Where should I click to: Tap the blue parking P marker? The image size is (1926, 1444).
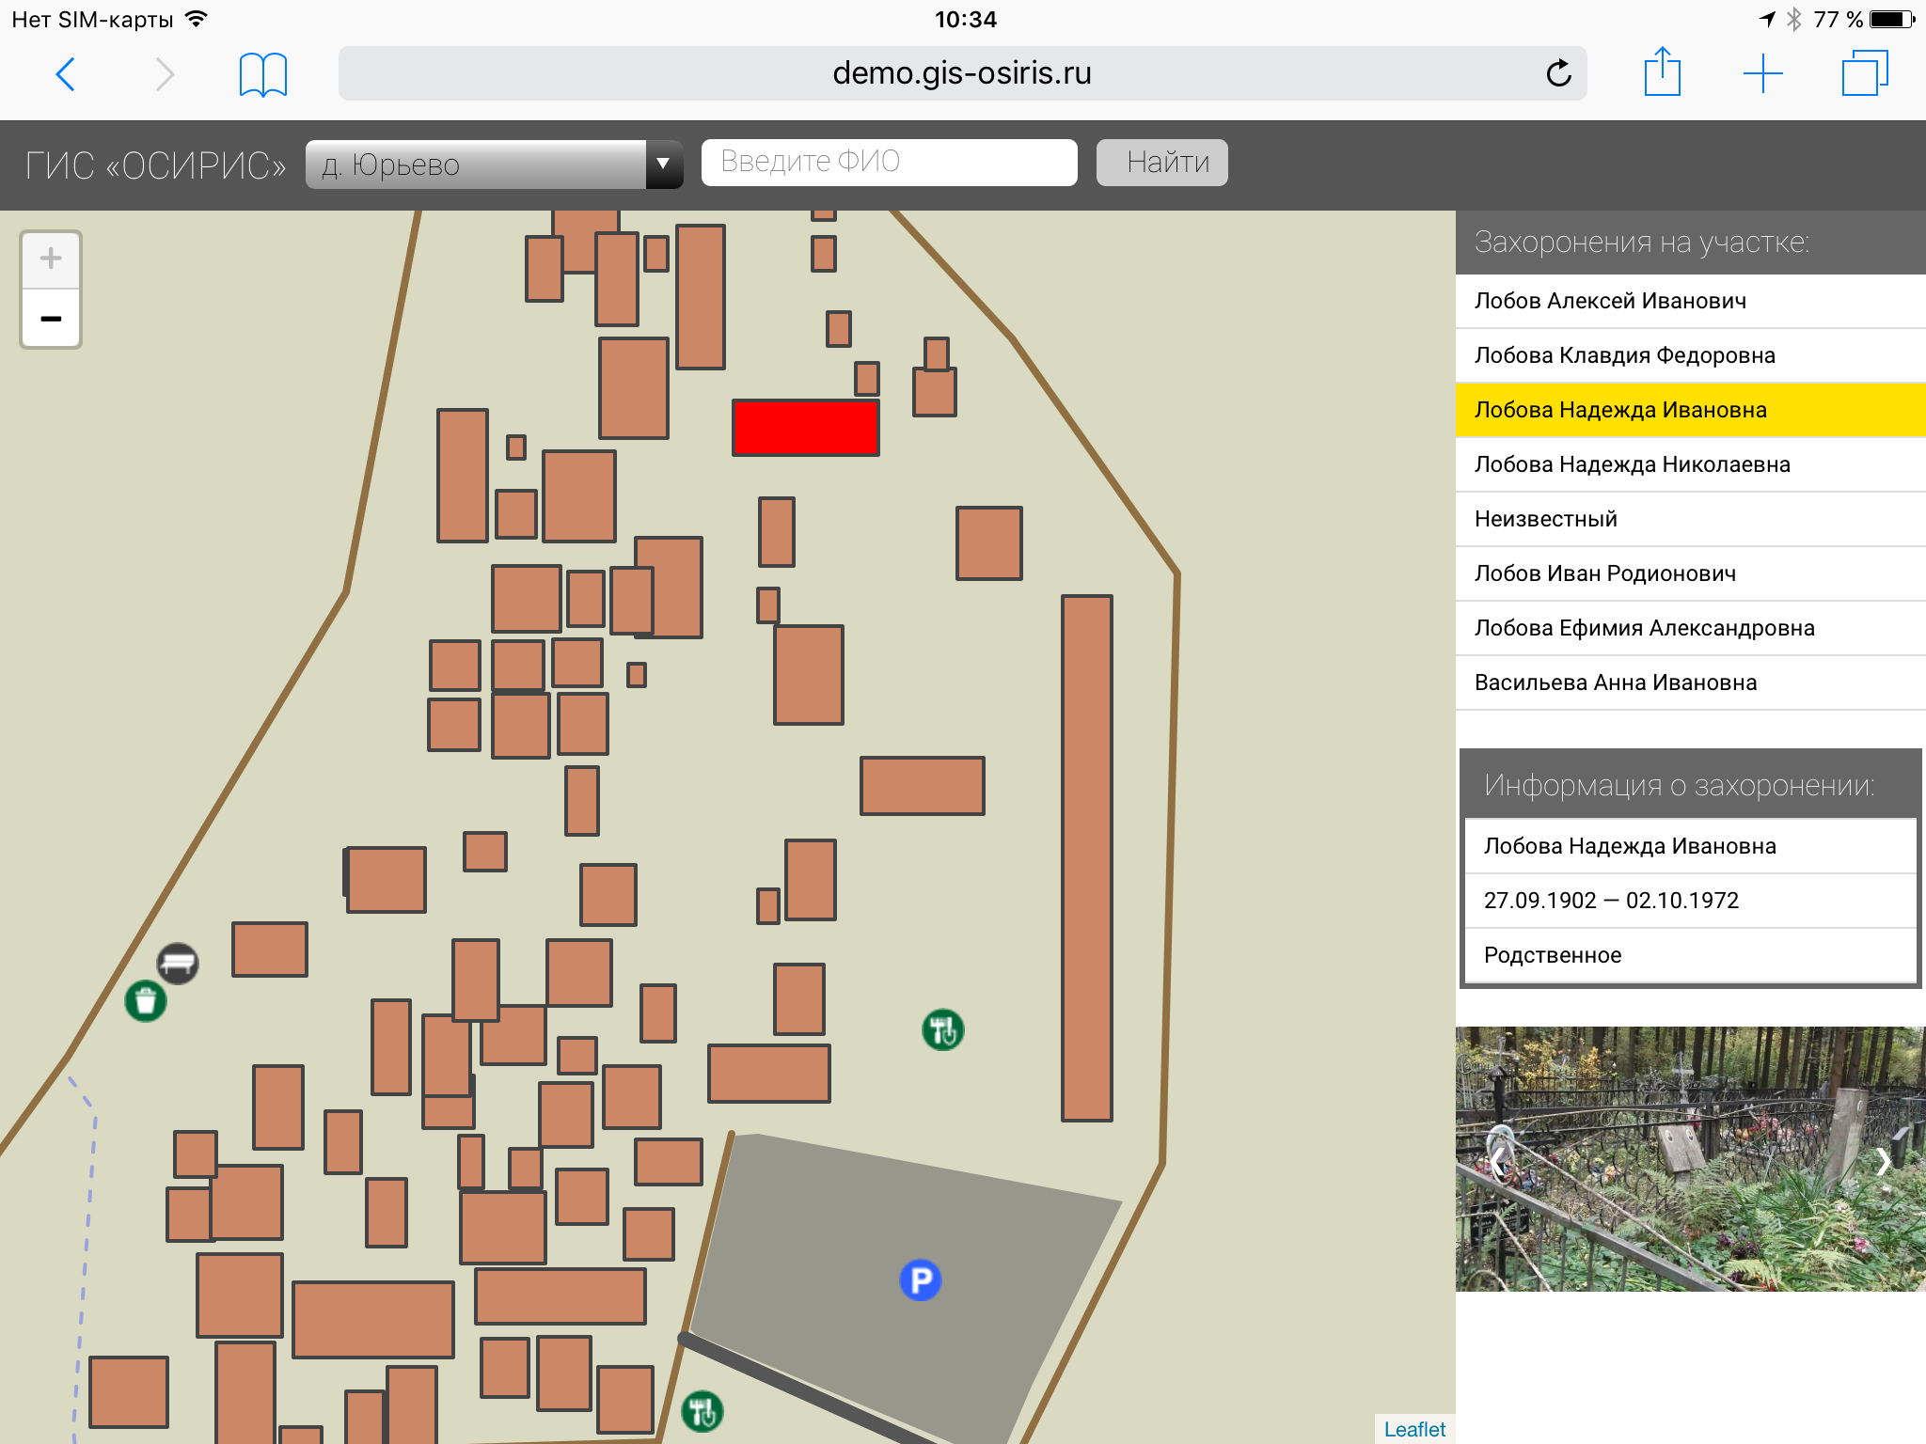pos(921,1280)
